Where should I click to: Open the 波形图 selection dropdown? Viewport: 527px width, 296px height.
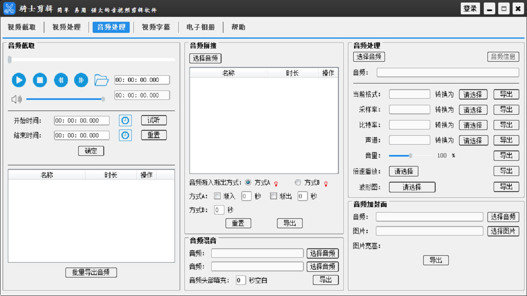click(x=413, y=187)
